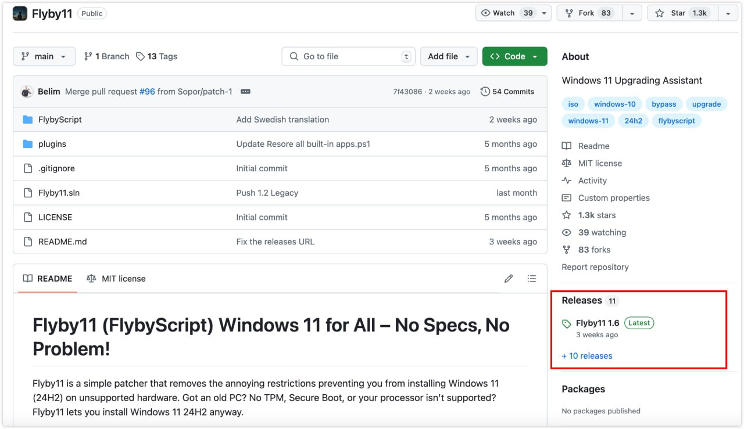Open the Packages heading link
744x429 pixels.
click(x=584, y=389)
